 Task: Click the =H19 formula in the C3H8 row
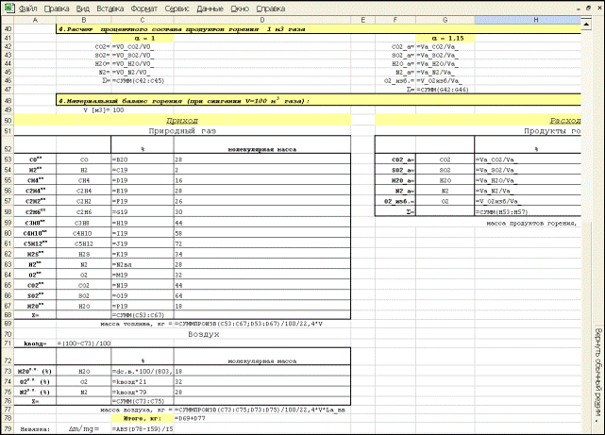pyautogui.click(x=143, y=223)
